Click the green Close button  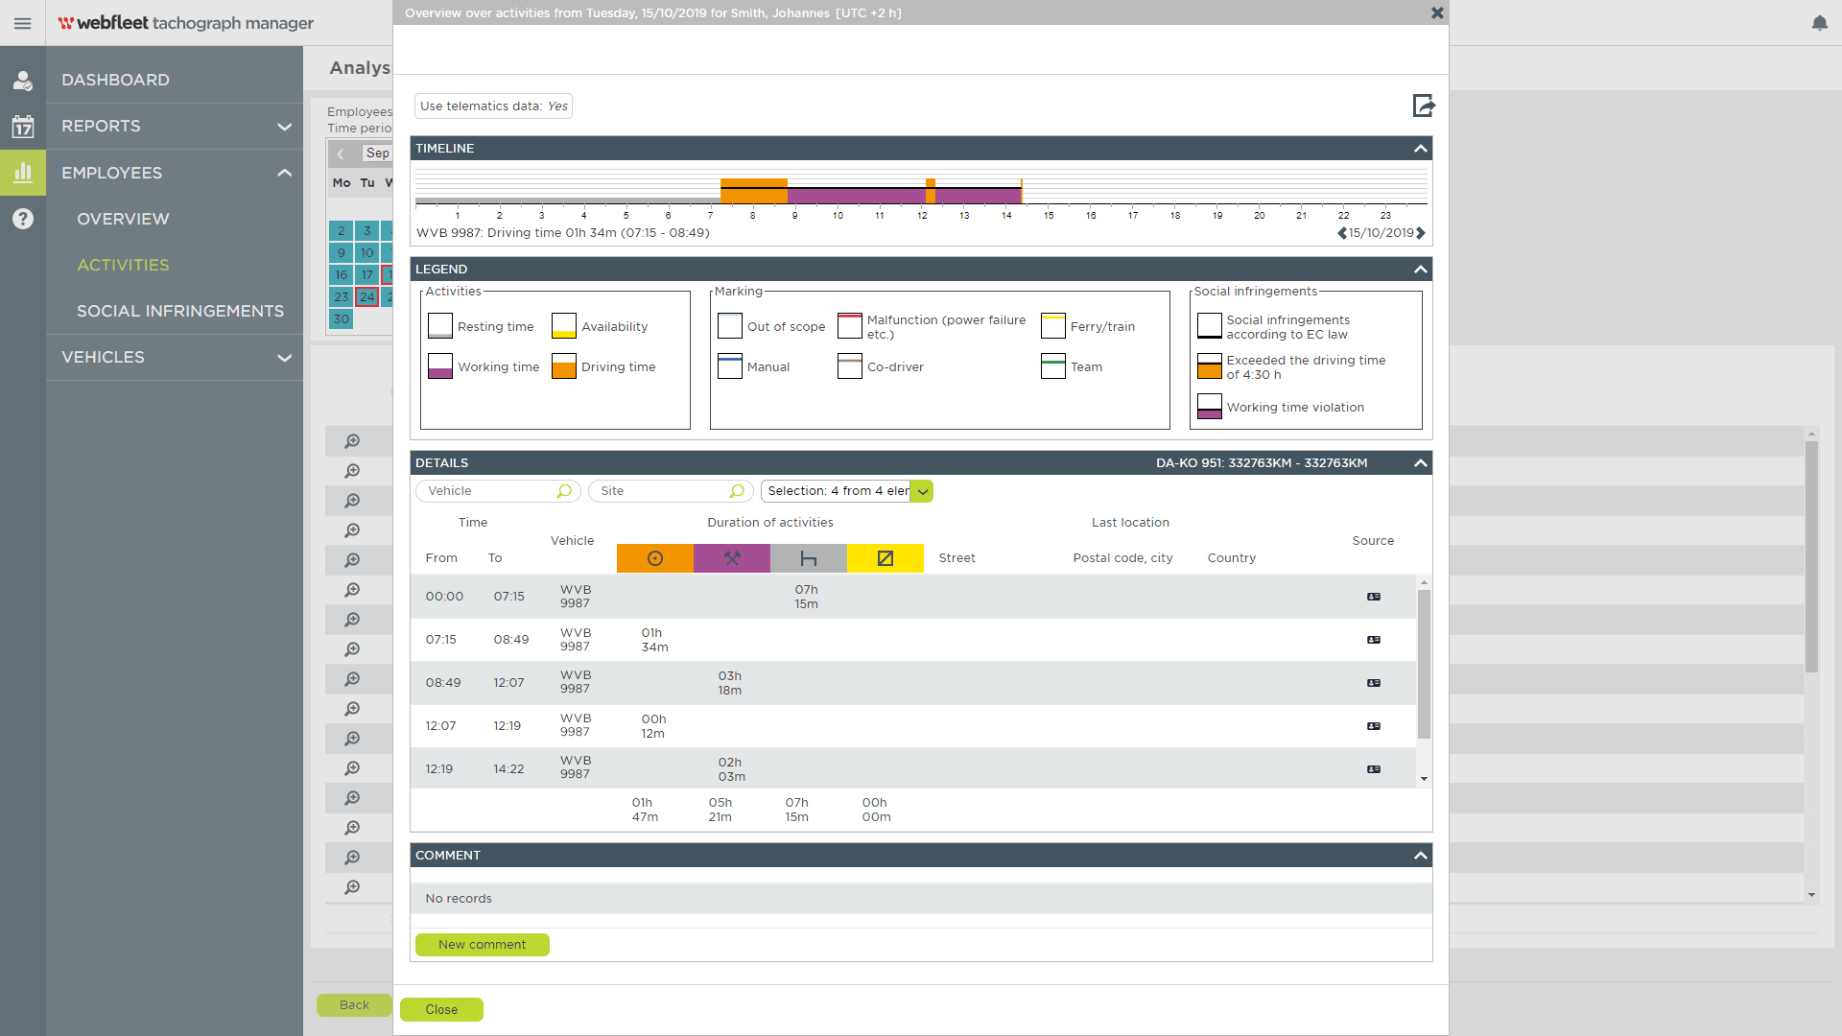click(x=441, y=1009)
